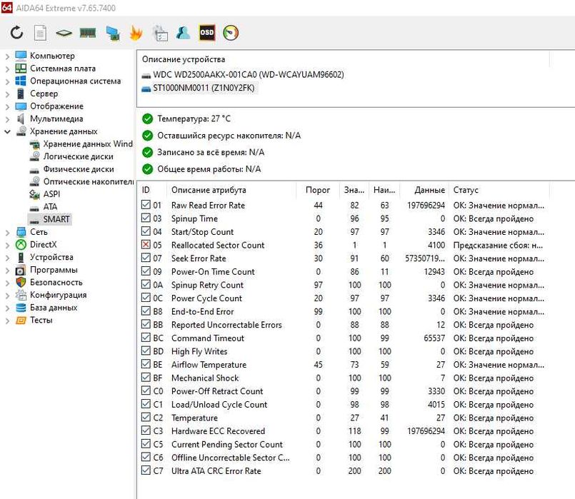The image size is (575, 499).
Task: Toggle checkbox for 03 Spinup Time
Action: 146,218
